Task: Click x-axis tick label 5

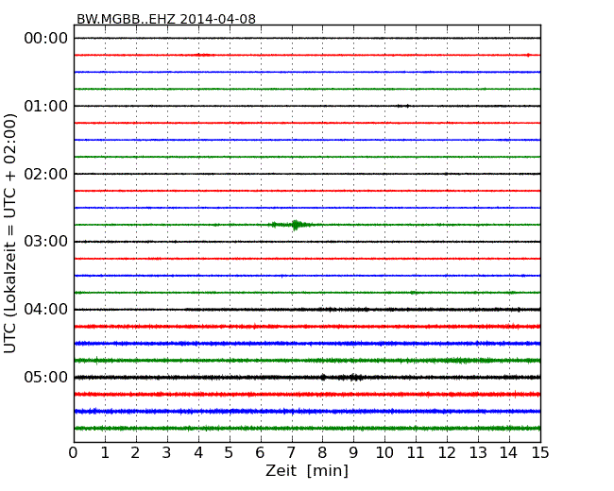Action: pyautogui.click(x=229, y=453)
